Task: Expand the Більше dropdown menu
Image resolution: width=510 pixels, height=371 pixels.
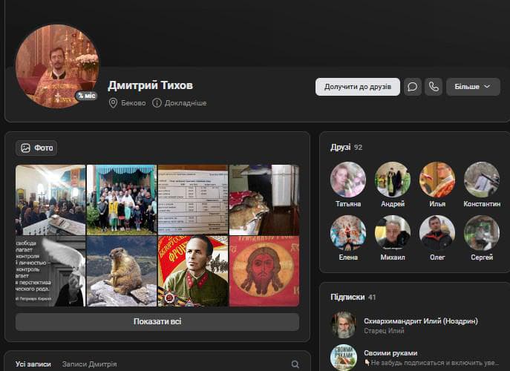Action: tap(472, 87)
